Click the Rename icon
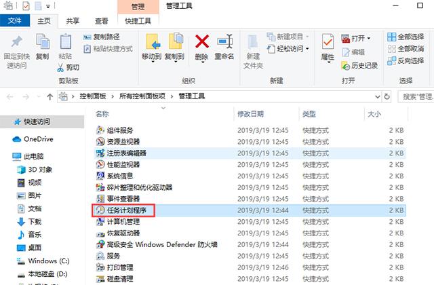Viewport: 434px width, 285px height. (224, 42)
